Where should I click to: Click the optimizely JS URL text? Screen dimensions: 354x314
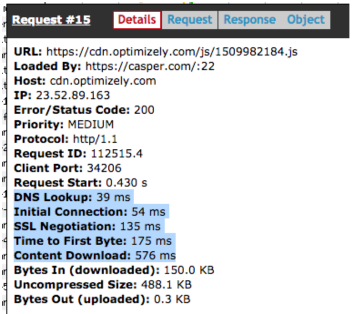point(172,51)
